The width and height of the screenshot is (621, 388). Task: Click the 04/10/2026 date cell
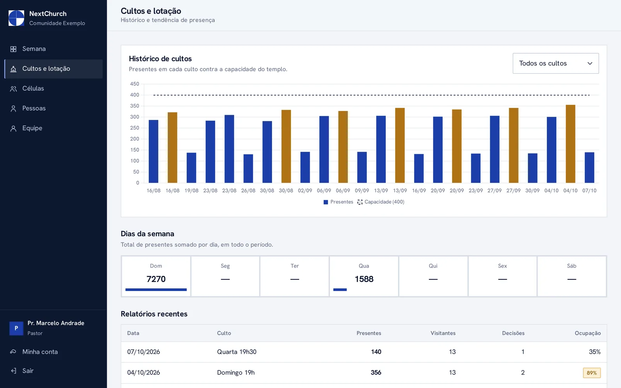[x=144, y=372]
